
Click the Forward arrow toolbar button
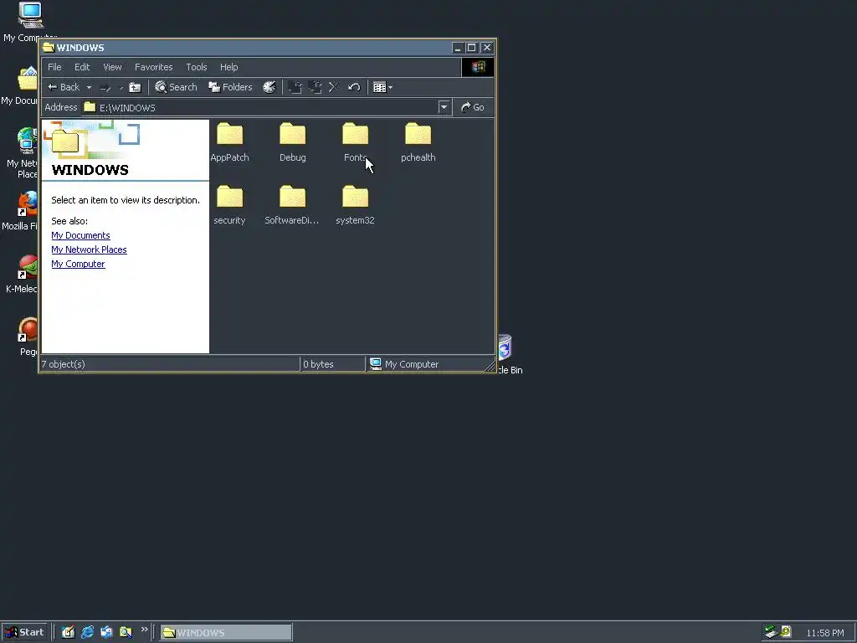[105, 87]
